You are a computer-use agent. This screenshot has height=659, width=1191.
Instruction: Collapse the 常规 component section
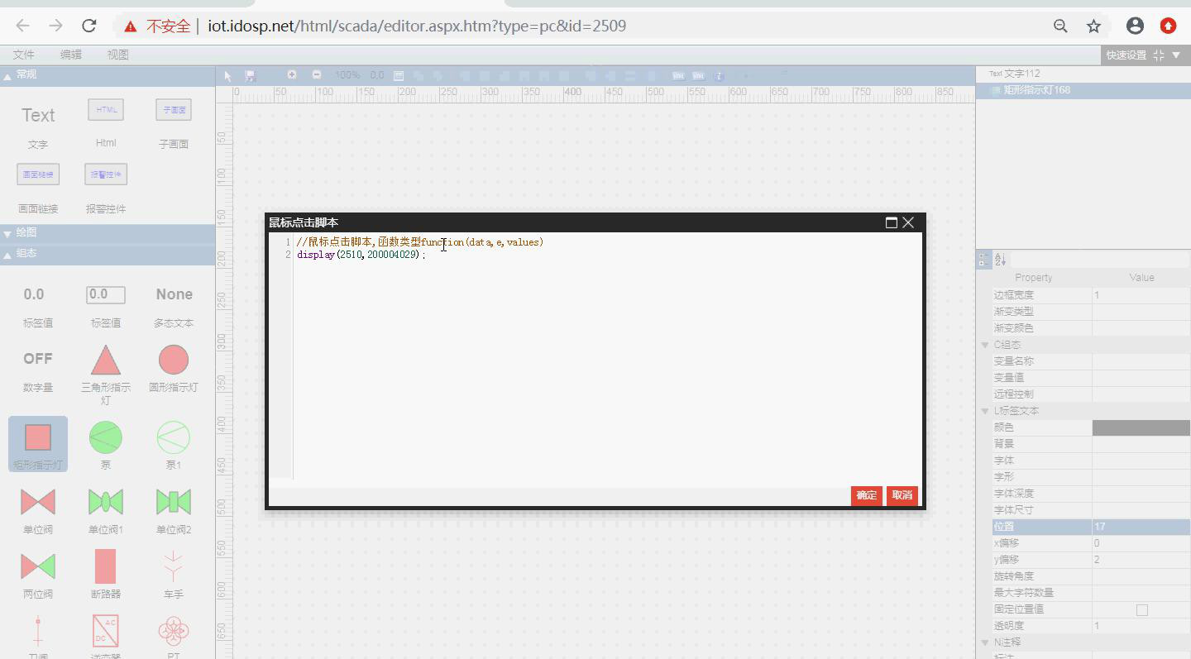(x=8, y=75)
